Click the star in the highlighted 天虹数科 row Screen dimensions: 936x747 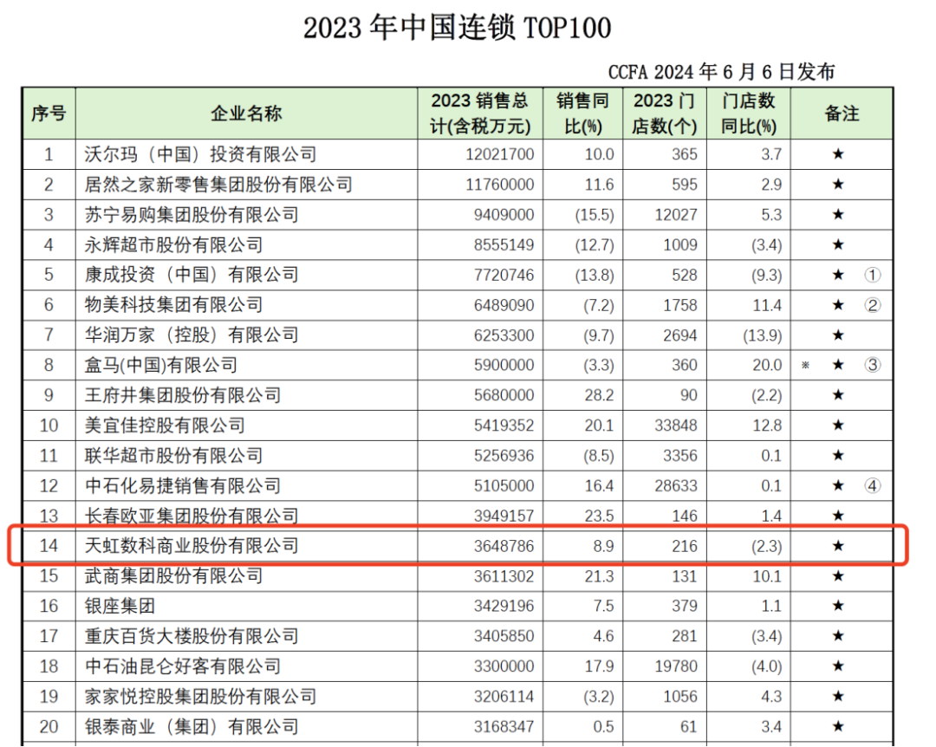(838, 546)
